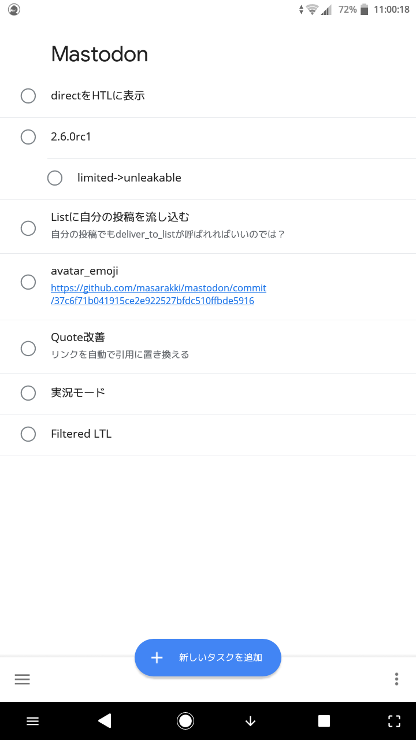Tap the screenshot frame icon in navigation bar

394,720
